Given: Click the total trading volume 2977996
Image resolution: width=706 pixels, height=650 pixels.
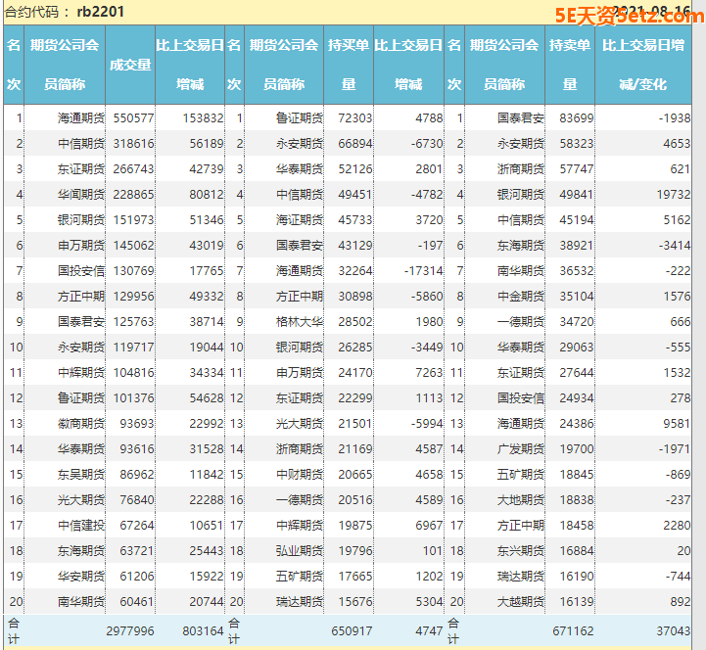Looking at the screenshot, I should (x=130, y=631).
